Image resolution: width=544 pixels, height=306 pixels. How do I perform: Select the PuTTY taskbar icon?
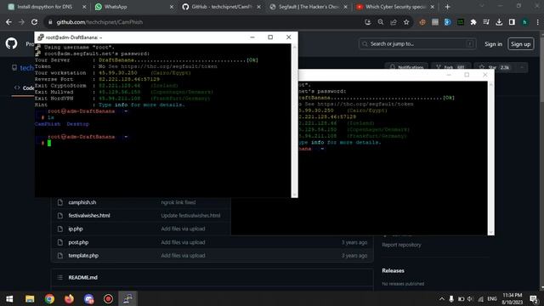pyautogui.click(x=128, y=298)
